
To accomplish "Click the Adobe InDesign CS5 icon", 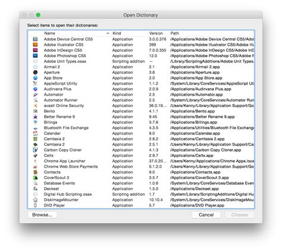I will 35,50.
